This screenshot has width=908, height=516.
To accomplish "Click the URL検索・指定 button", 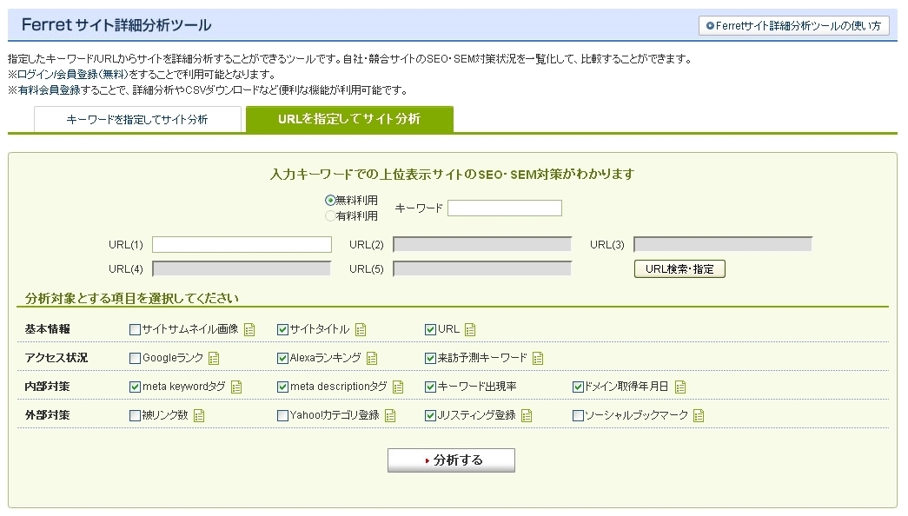I will click(679, 269).
